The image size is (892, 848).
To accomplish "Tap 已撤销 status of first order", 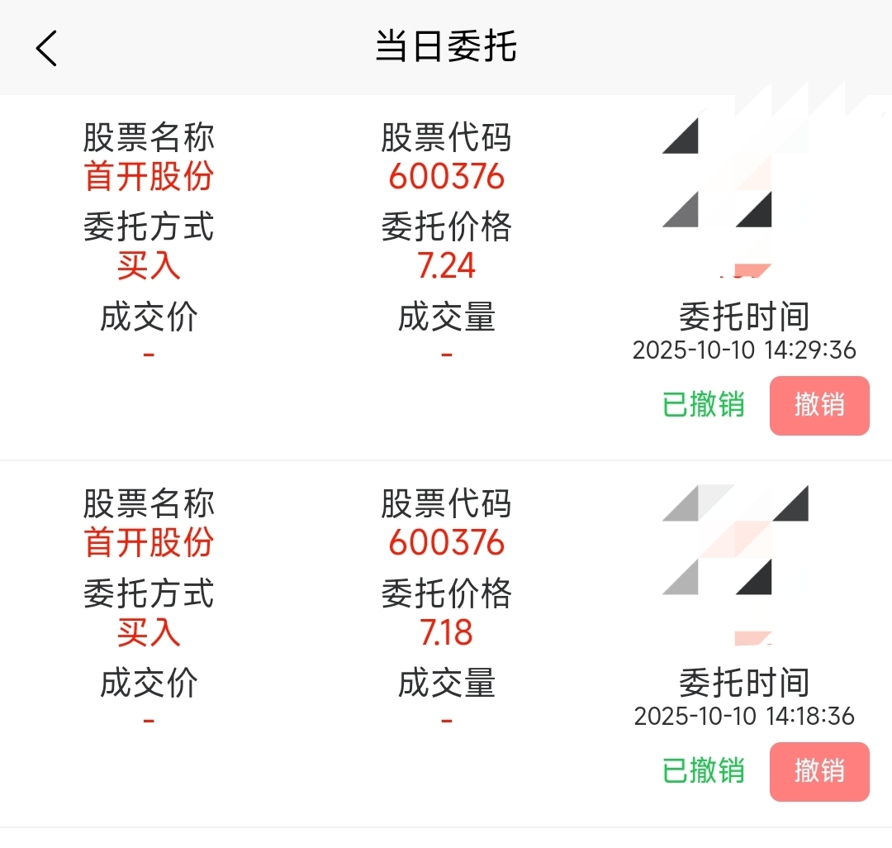I will (x=703, y=405).
